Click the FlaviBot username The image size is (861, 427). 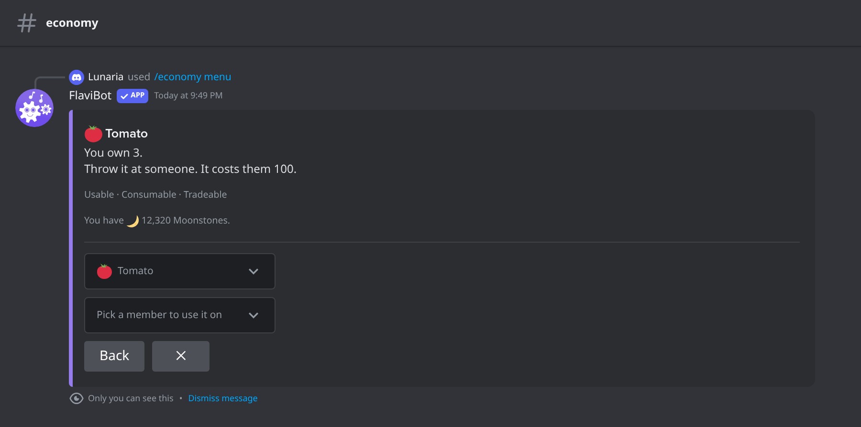click(90, 96)
